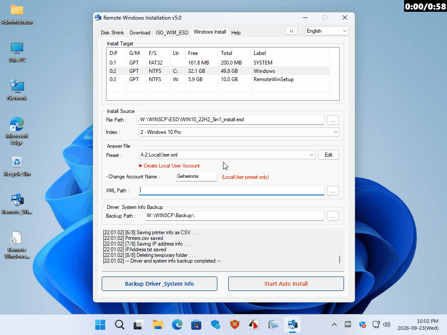This screenshot has width=447, height=335.
Task: Open the Recycle Bin desktop icon
Action: point(17,167)
